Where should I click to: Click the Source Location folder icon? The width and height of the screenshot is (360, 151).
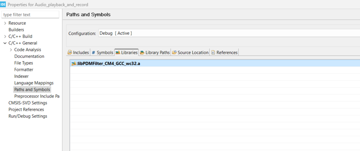174,52
